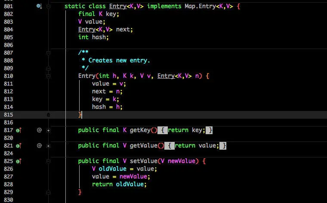Click 'return oldValue;' on line 828
Image resolution: width=327 pixels, height=203 pixels.
pyautogui.click(x=119, y=184)
